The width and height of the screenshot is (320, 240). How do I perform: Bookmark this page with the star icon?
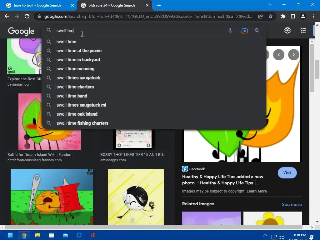click(x=271, y=16)
